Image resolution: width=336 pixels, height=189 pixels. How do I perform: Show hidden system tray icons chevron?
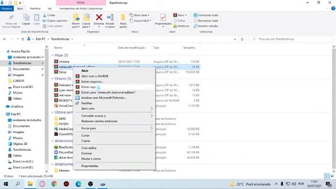(276, 184)
